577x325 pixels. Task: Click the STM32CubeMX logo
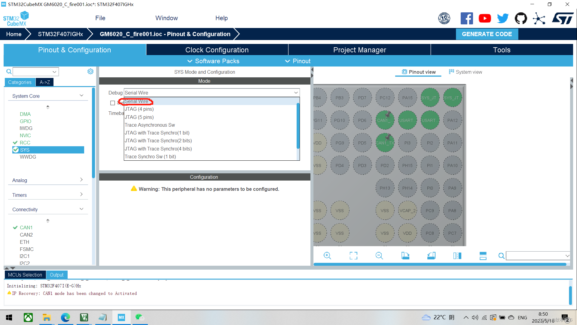16,19
